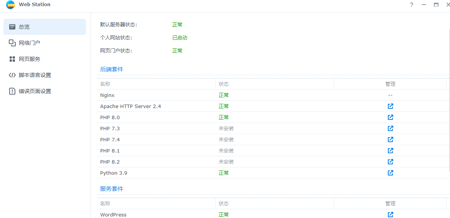Click the 状态 column header in 后端套件 table

coord(224,84)
